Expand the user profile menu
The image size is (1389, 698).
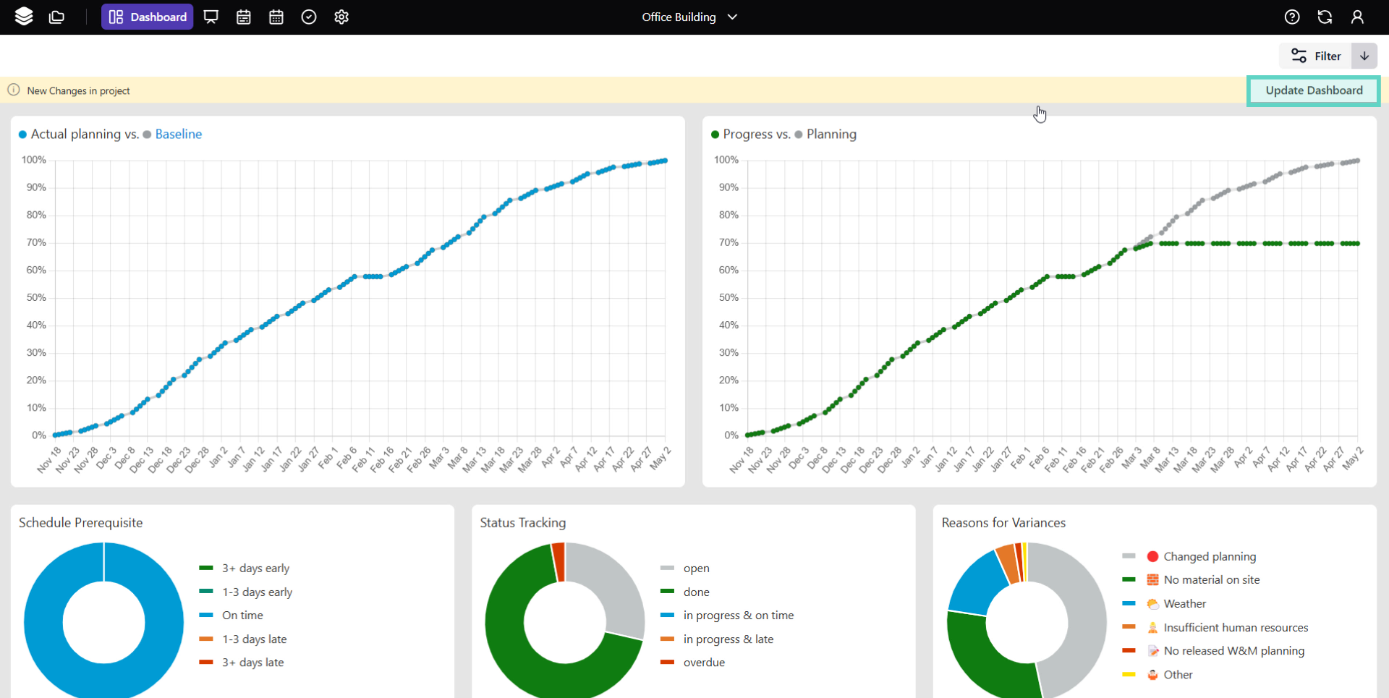(x=1358, y=17)
